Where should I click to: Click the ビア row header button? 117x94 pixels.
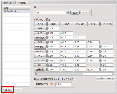(x=40, y=33)
